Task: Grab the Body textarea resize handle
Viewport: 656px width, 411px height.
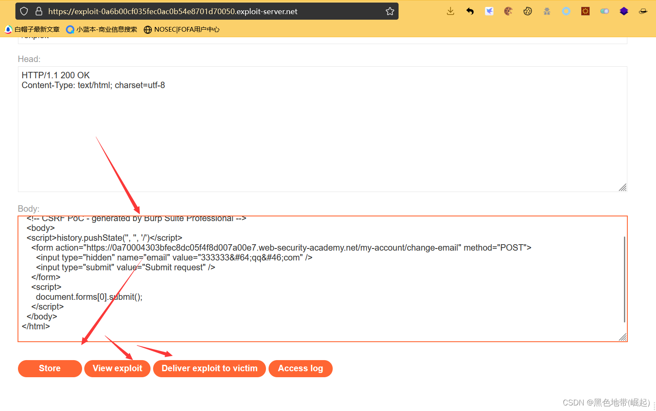Action: coord(623,337)
